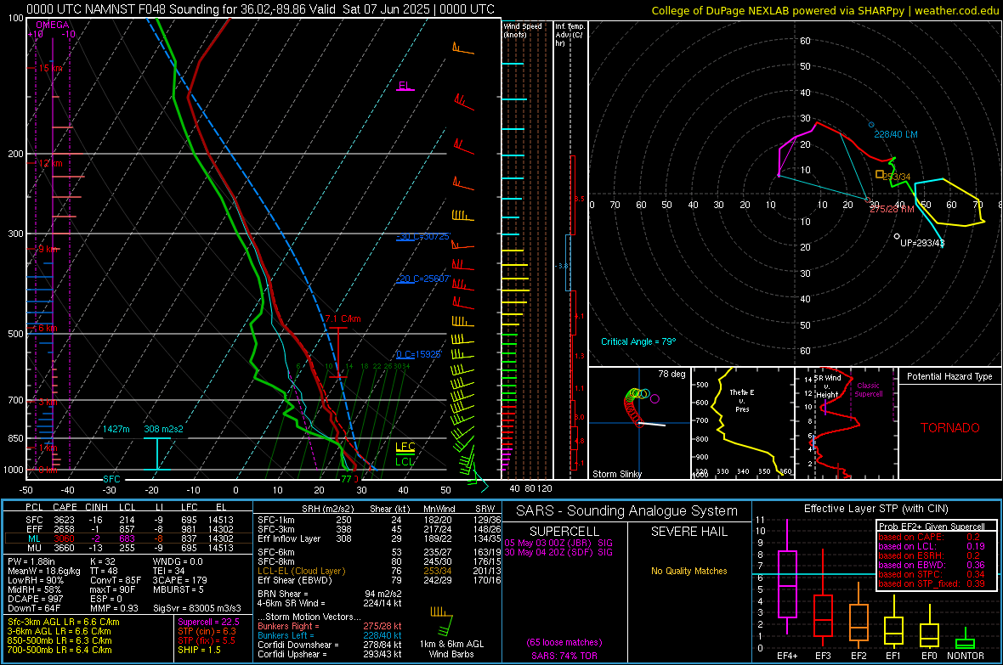Click the '275/28 RM' hodograph label
This screenshot has width=1003, height=665.
click(x=892, y=209)
